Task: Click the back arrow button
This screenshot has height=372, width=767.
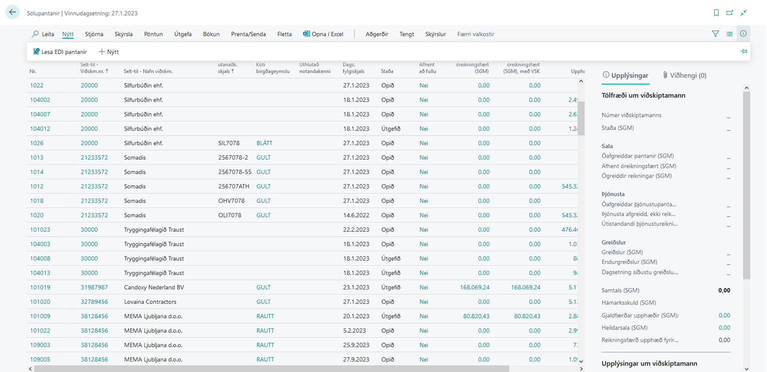Action: (x=13, y=13)
